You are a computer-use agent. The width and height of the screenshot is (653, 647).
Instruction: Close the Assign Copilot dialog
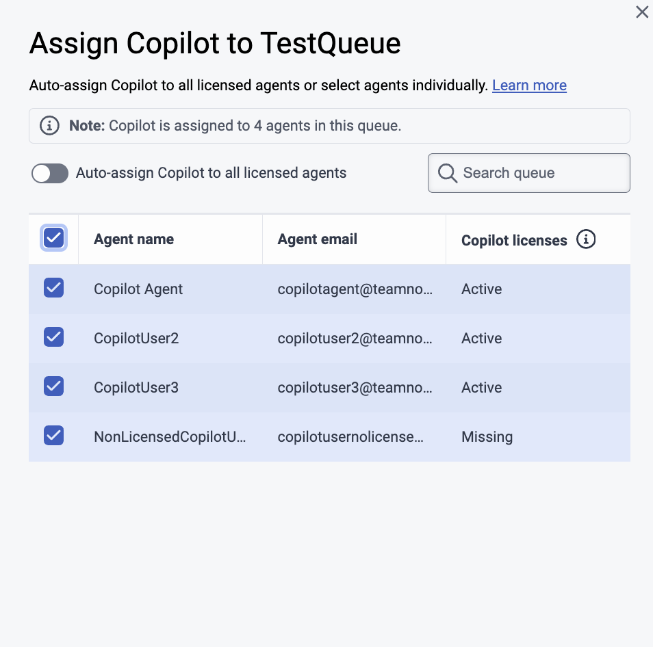click(x=642, y=12)
